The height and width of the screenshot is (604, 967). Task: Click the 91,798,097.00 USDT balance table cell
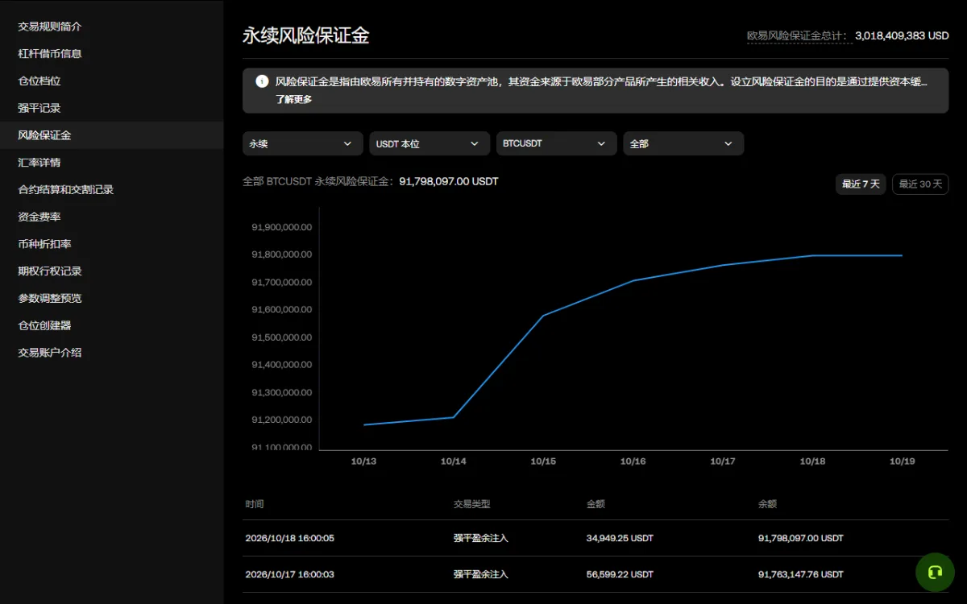point(801,538)
